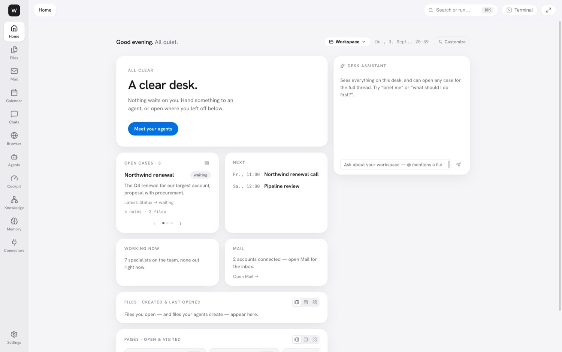Open Connectors in the sidebar
The width and height of the screenshot is (562, 352).
(x=14, y=245)
